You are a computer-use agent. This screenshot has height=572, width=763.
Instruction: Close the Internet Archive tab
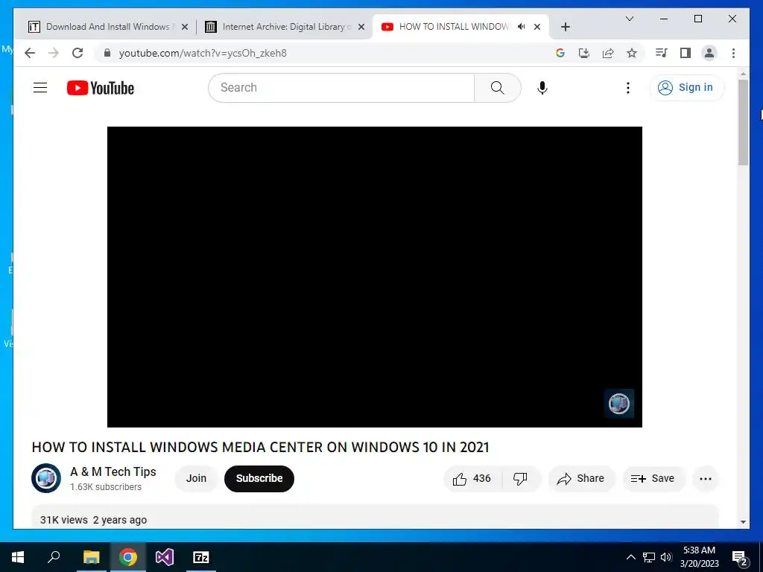coord(361,27)
